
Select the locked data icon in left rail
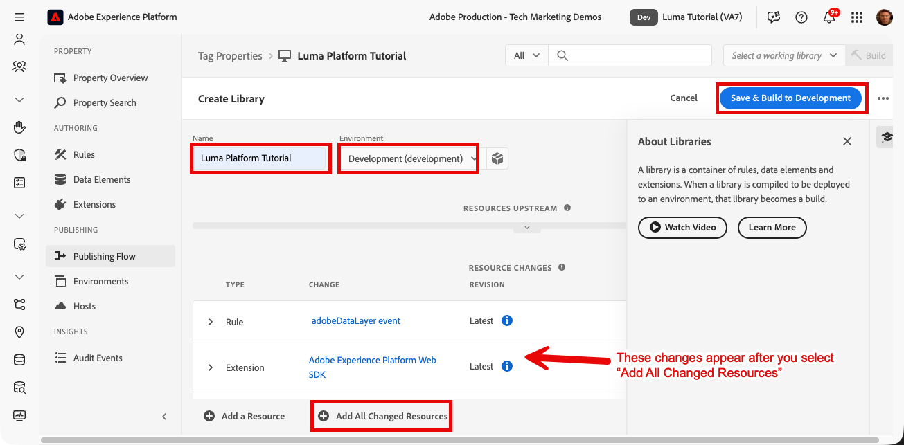click(19, 155)
